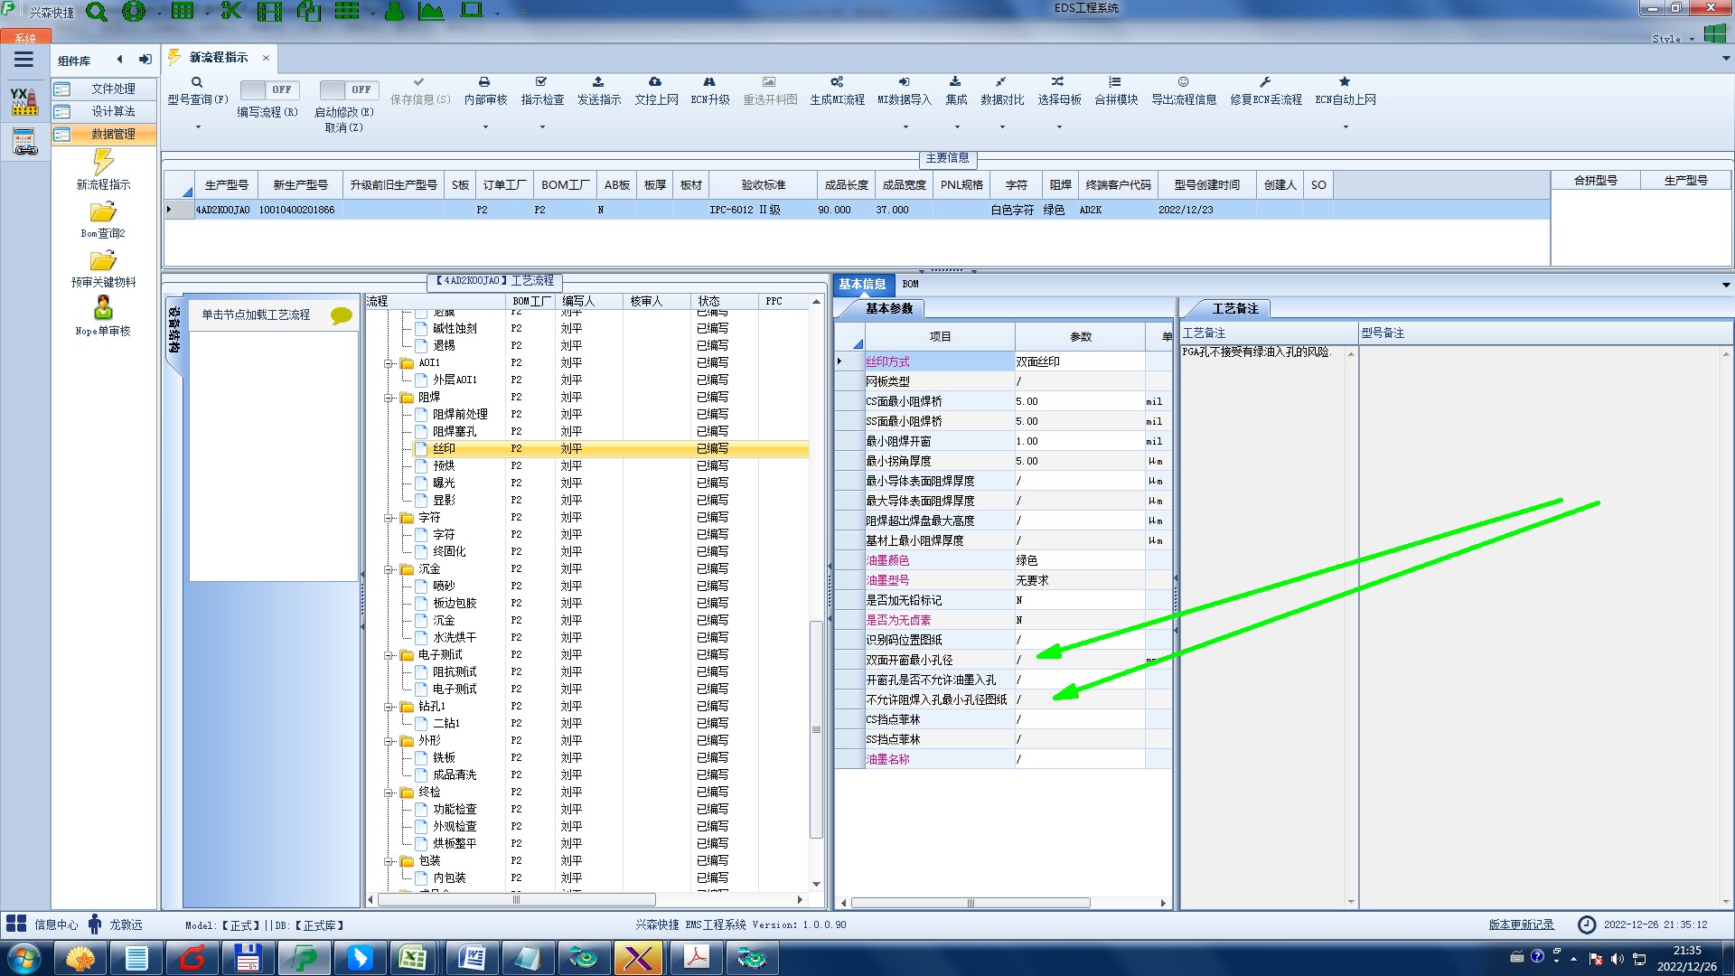The height and width of the screenshot is (976, 1735).
Task: Select 数据管理 in the sidebar
Action: [112, 134]
